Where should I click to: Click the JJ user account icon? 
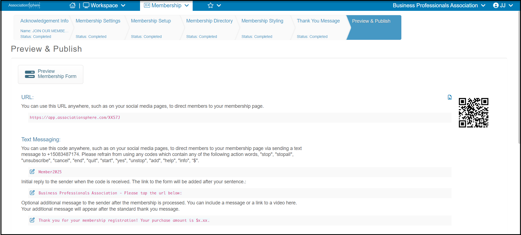coord(496,5)
